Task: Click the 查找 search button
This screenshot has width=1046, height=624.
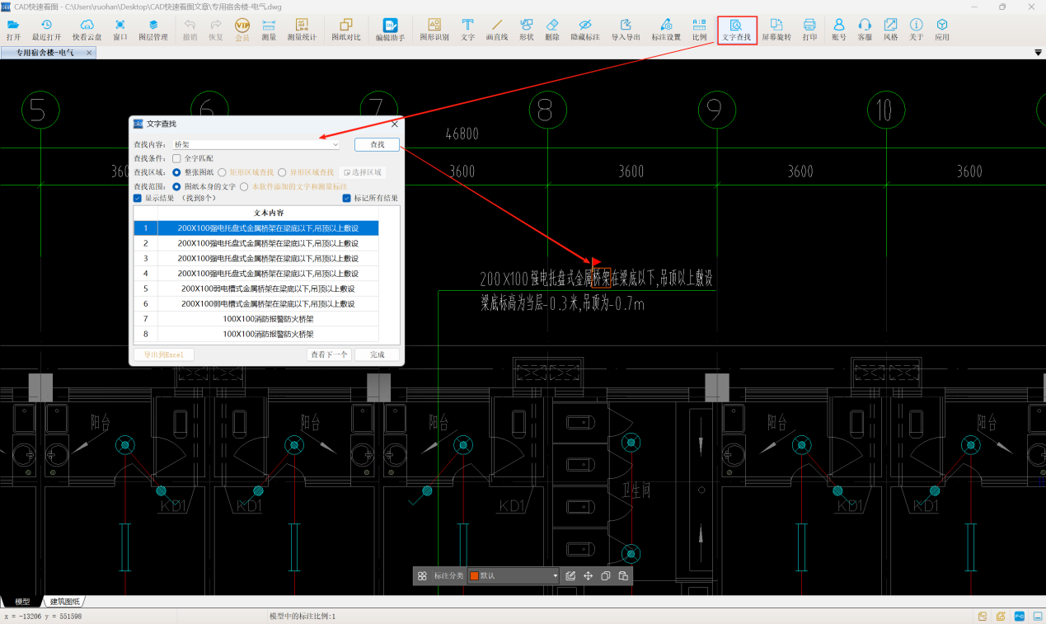Action: click(377, 145)
